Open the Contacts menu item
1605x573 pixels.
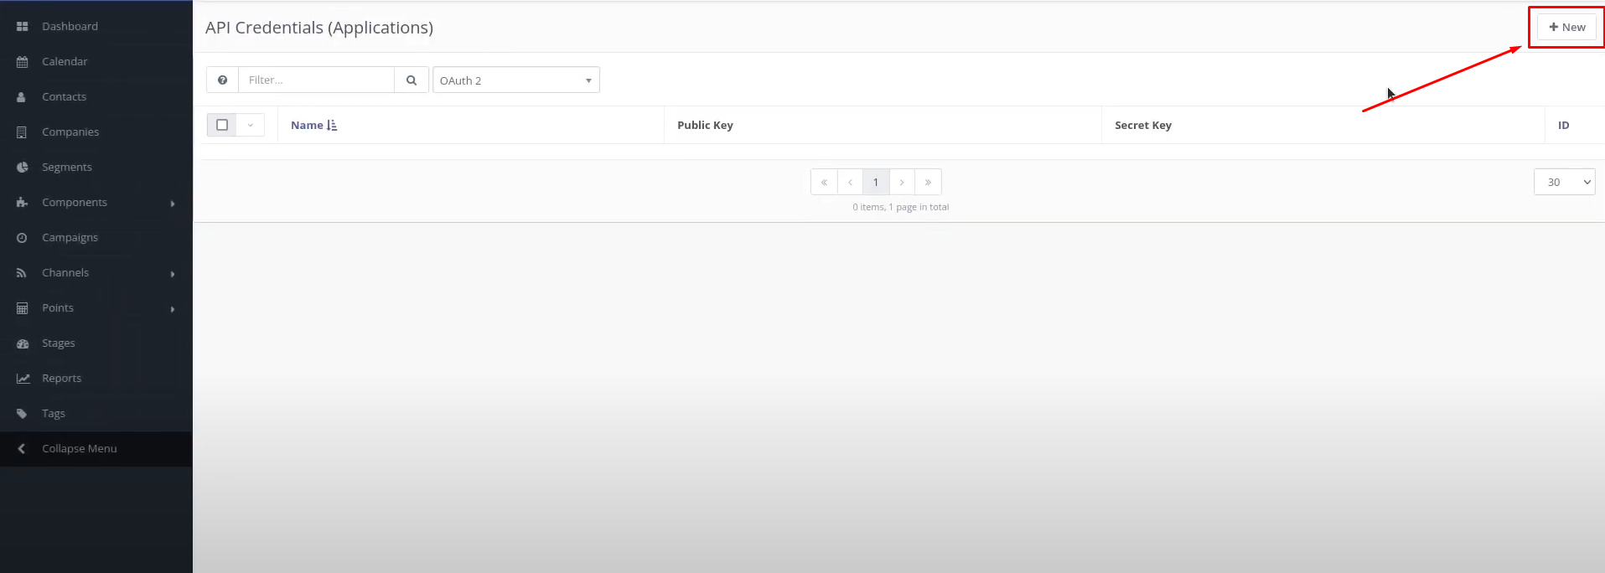[x=65, y=97]
